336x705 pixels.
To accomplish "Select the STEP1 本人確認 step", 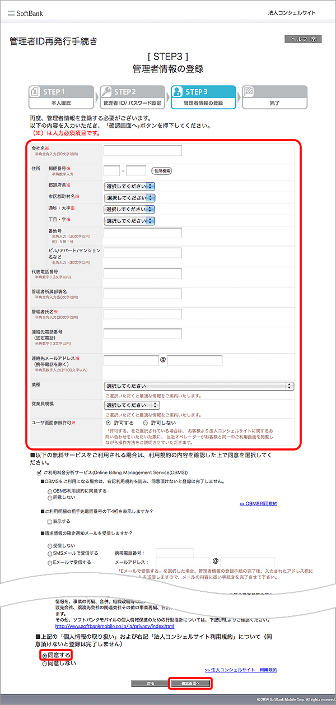I will click(x=62, y=97).
